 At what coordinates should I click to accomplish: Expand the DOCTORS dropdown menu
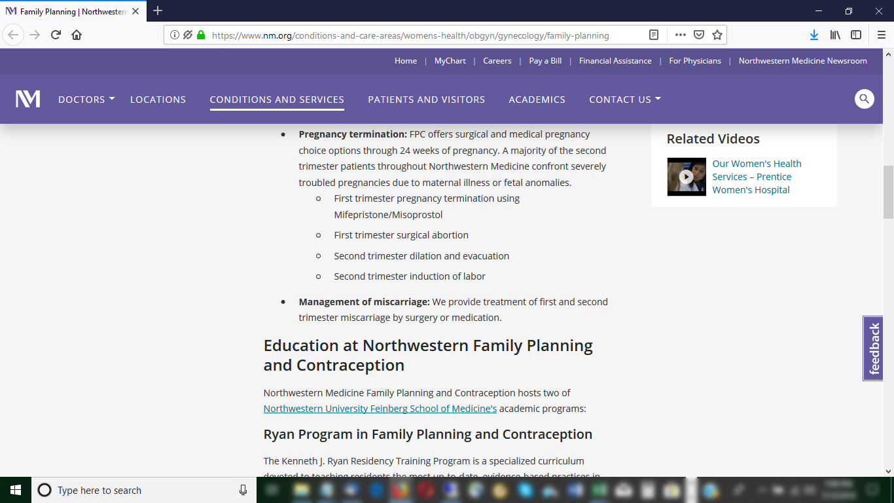[86, 100]
